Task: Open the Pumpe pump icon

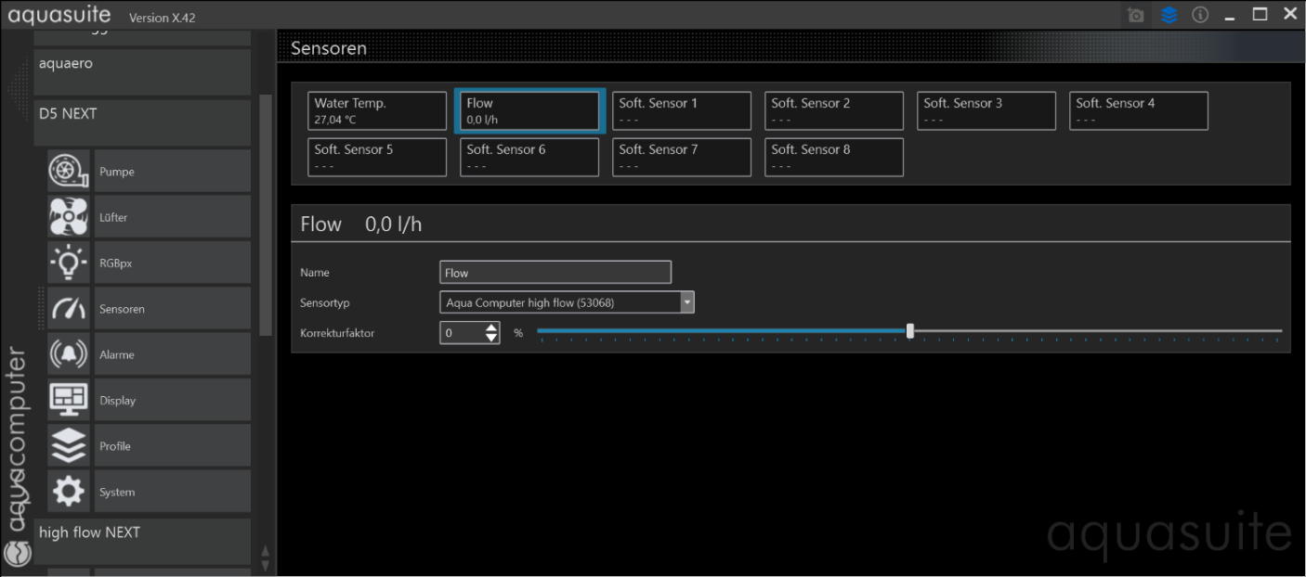Action: 69,172
